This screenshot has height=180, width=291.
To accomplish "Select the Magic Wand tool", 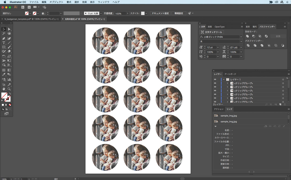I will pos(4,34).
